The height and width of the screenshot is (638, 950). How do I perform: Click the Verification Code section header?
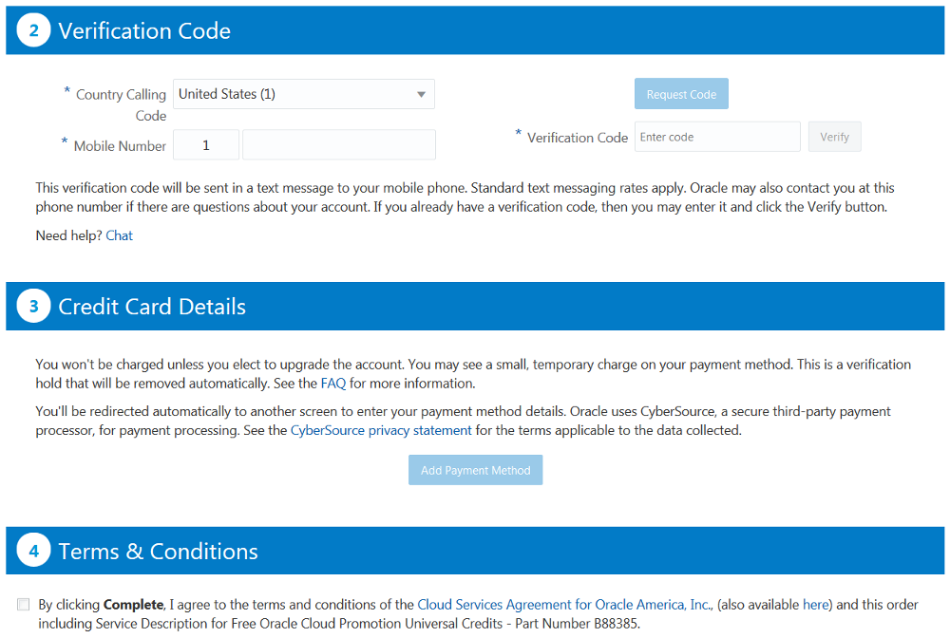(144, 30)
